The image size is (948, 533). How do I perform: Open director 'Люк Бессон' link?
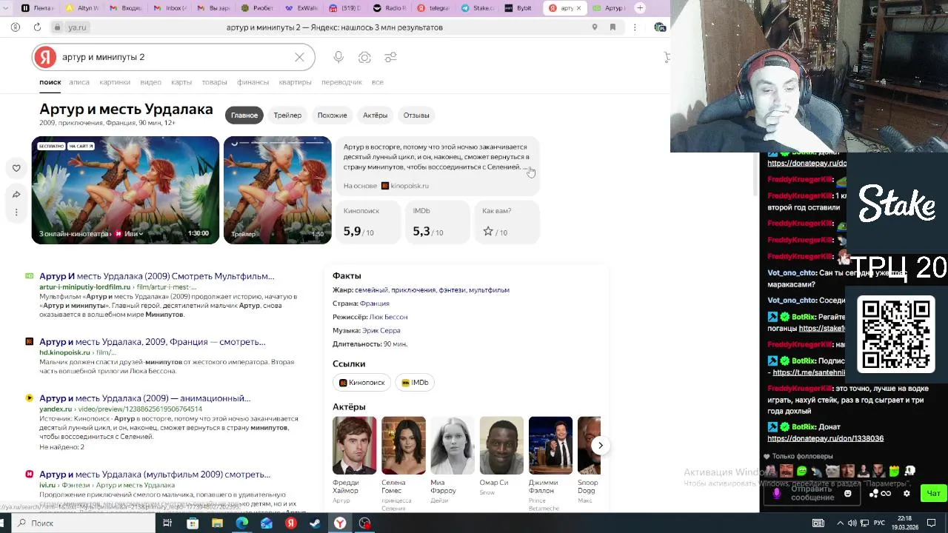pos(388,317)
